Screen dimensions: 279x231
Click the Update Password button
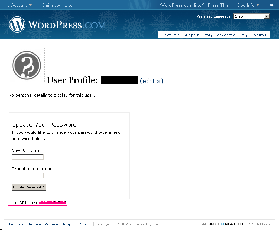[29, 187]
